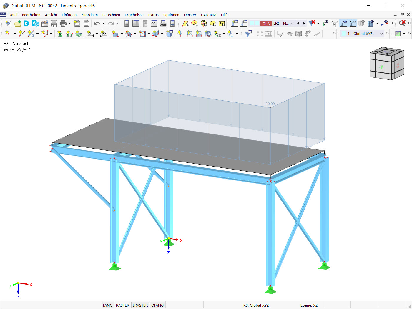
Task: Toggle FANG snap in status bar
Action: click(x=107, y=305)
